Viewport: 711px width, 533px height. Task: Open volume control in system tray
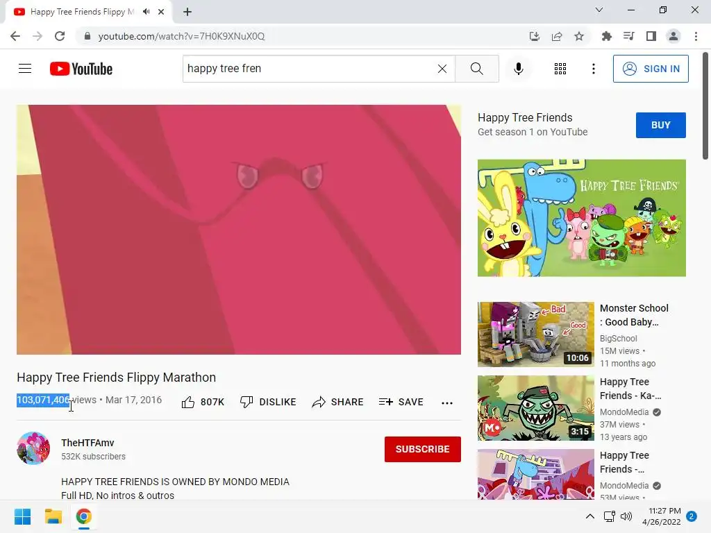626,516
